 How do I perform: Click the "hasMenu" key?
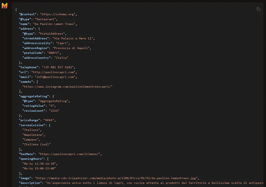[x=27, y=154]
